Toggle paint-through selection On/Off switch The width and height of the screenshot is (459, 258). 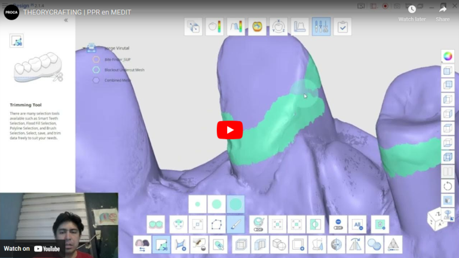(258, 225)
